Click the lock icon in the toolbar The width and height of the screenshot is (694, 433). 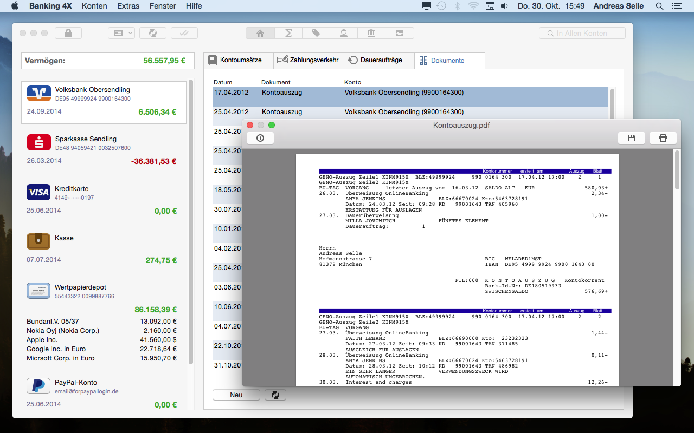(x=68, y=32)
